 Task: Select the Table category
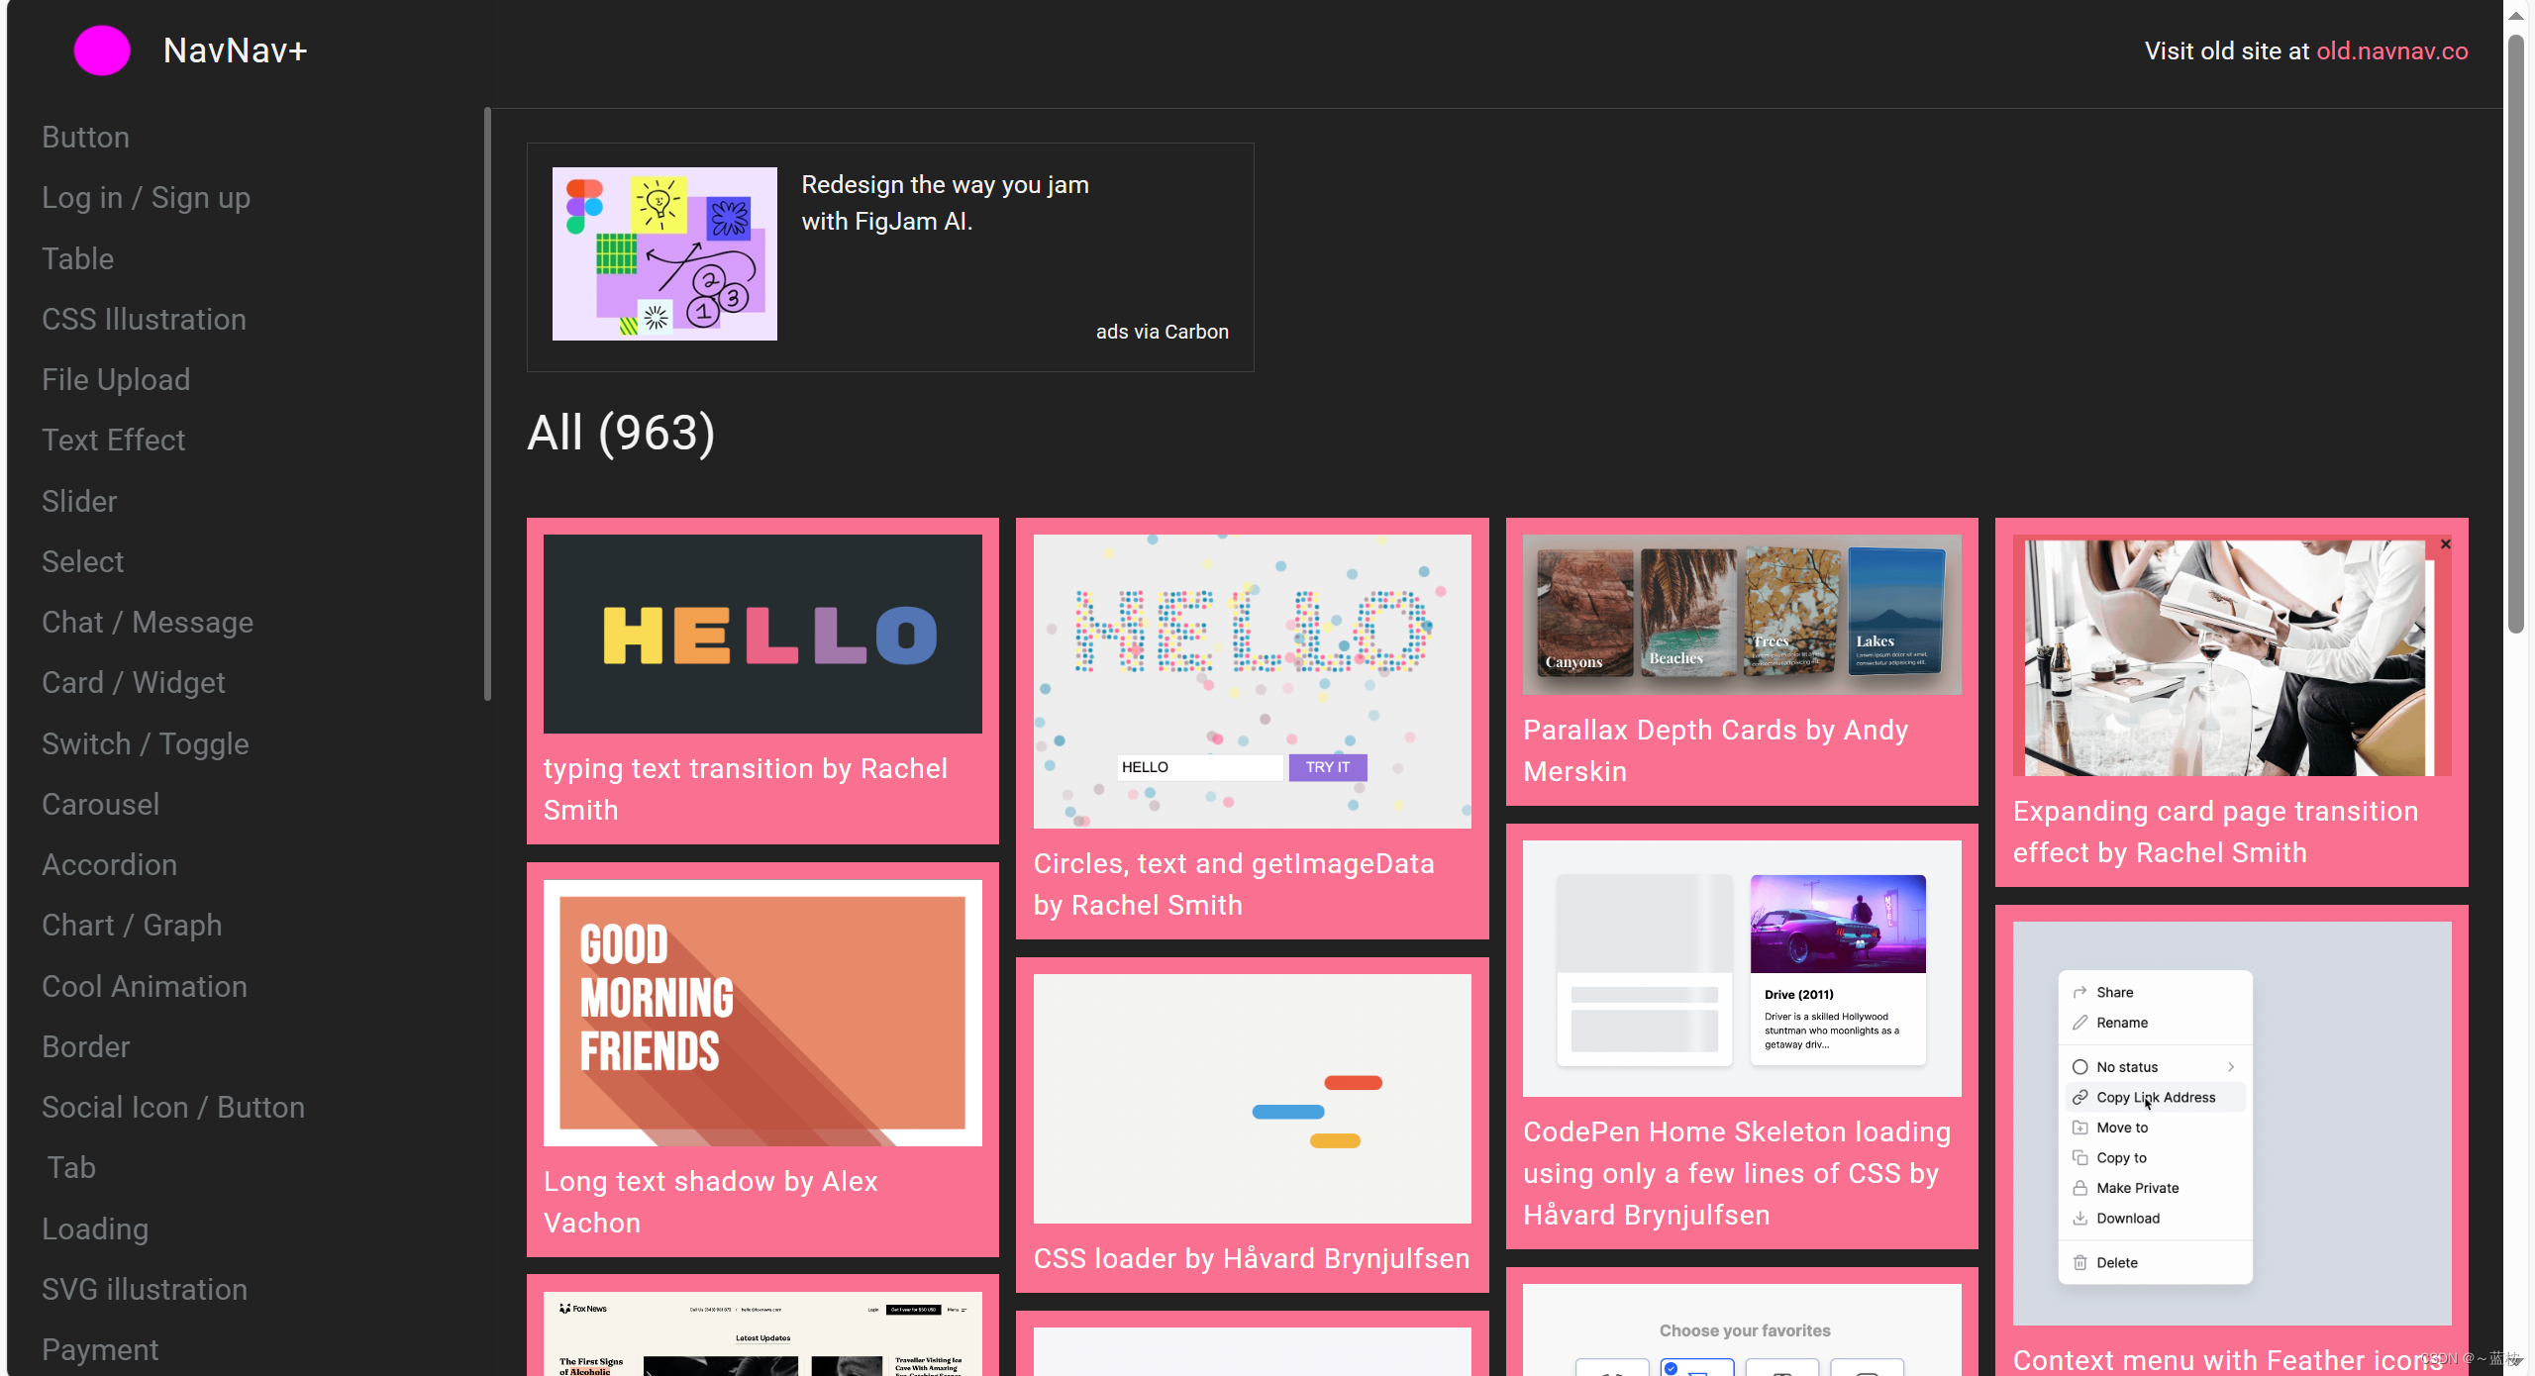point(77,258)
